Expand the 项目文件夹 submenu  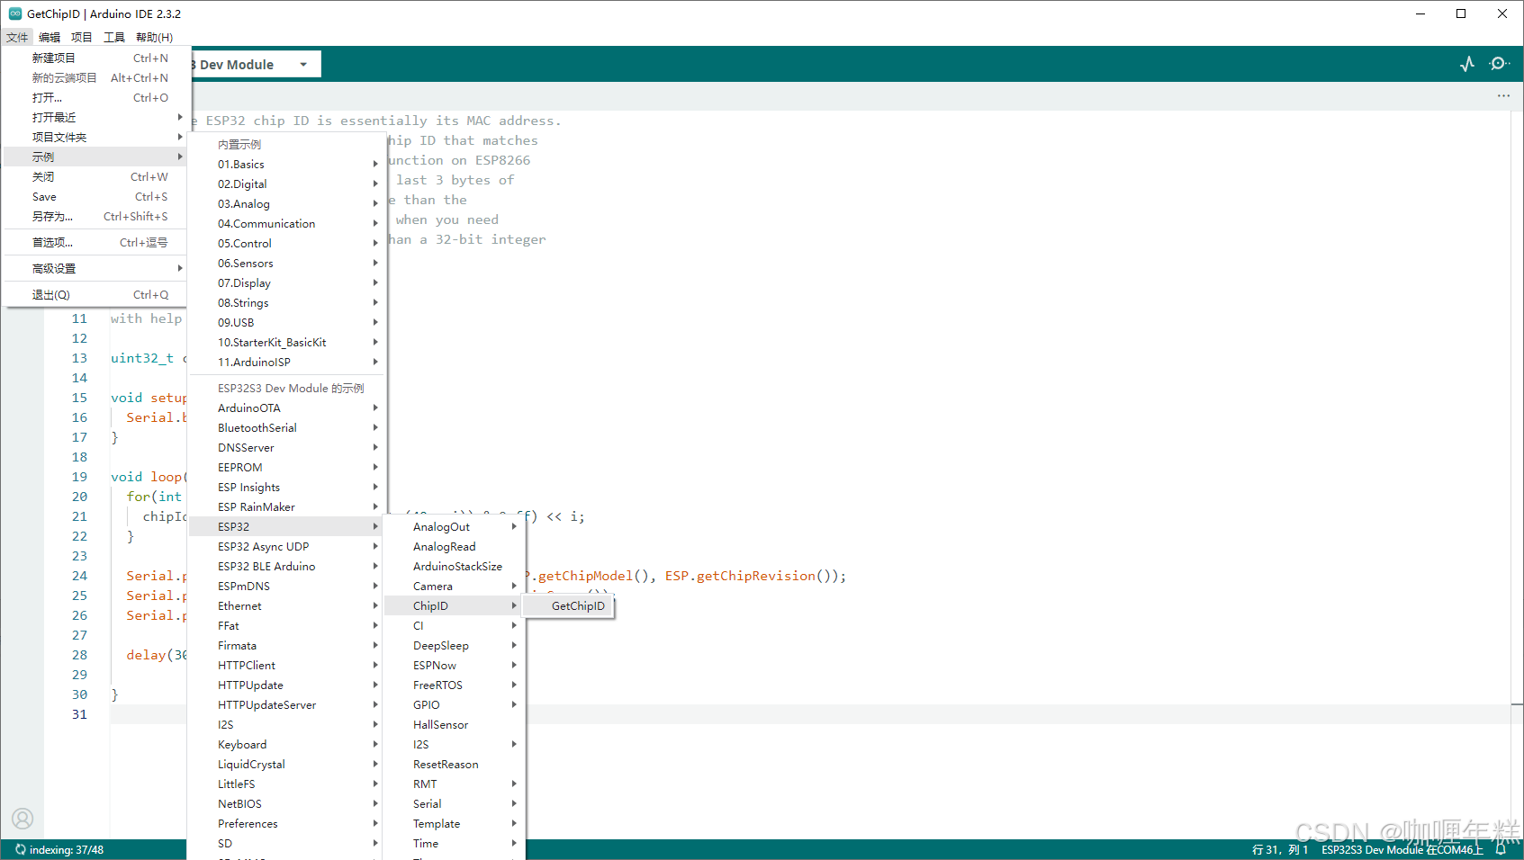pyautogui.click(x=95, y=137)
